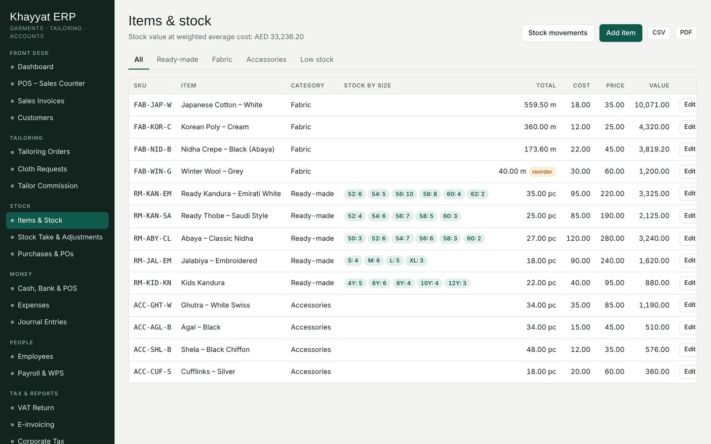The width and height of the screenshot is (711, 444).
Task: Navigate to Tailoring Orders
Action: tap(57, 151)
